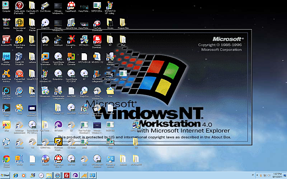
Task: Open the Computer desktop icon
Action: coord(6,7)
